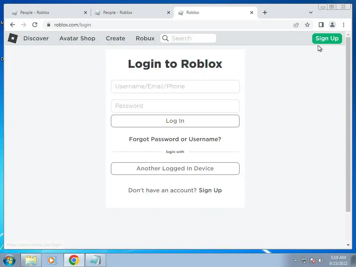356x267 pixels.
Task: Open the Avatar Shop menu item
Action: [78, 38]
